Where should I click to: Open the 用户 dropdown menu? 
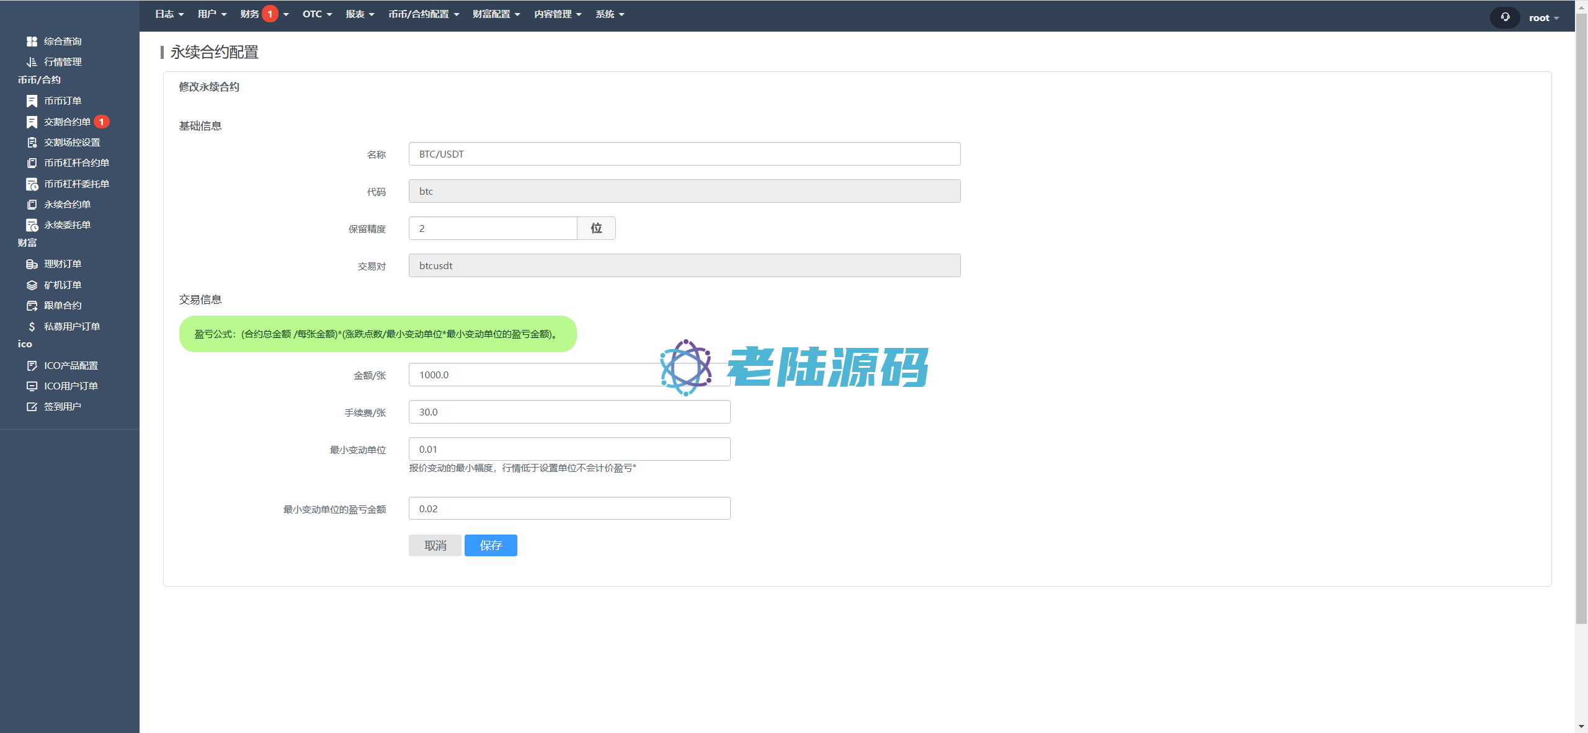tap(212, 14)
